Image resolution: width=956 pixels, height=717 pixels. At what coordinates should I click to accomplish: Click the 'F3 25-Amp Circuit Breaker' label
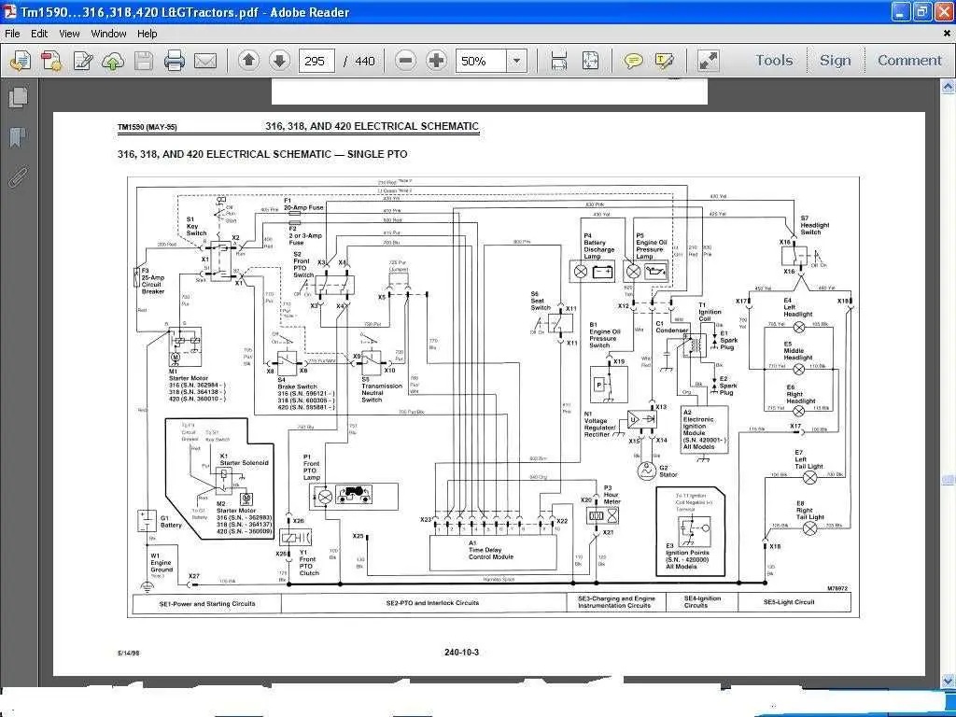152,280
